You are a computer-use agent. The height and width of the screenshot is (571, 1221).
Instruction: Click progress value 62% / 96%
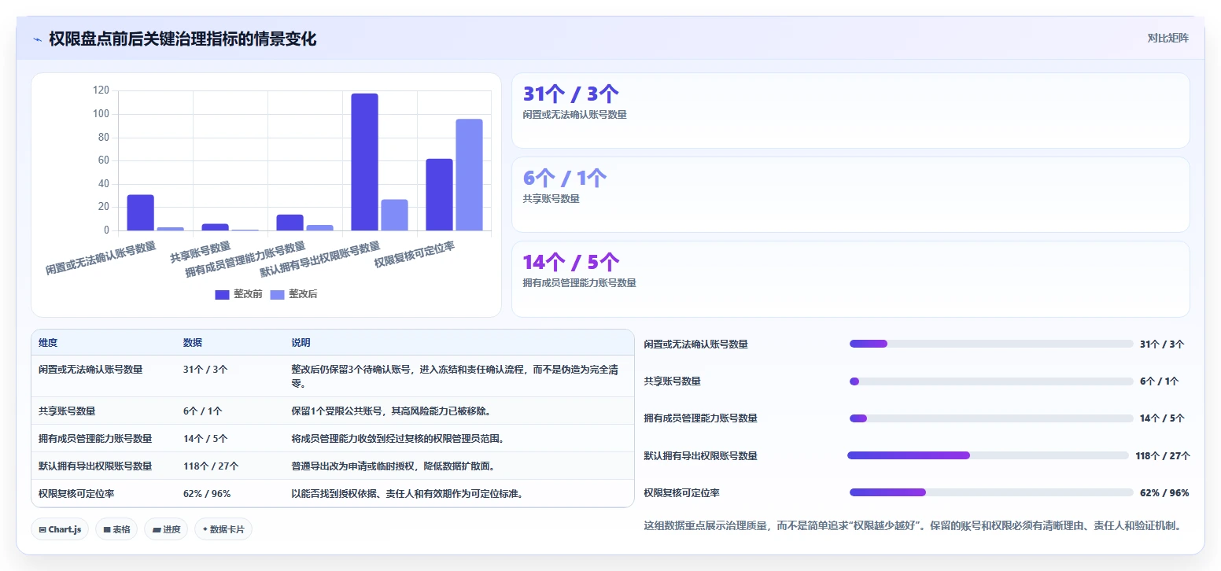pyautogui.click(x=1164, y=492)
